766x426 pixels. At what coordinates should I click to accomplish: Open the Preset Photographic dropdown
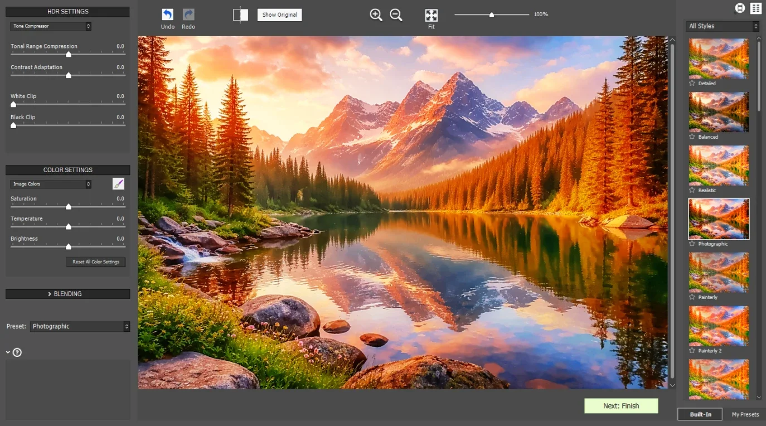click(x=80, y=326)
